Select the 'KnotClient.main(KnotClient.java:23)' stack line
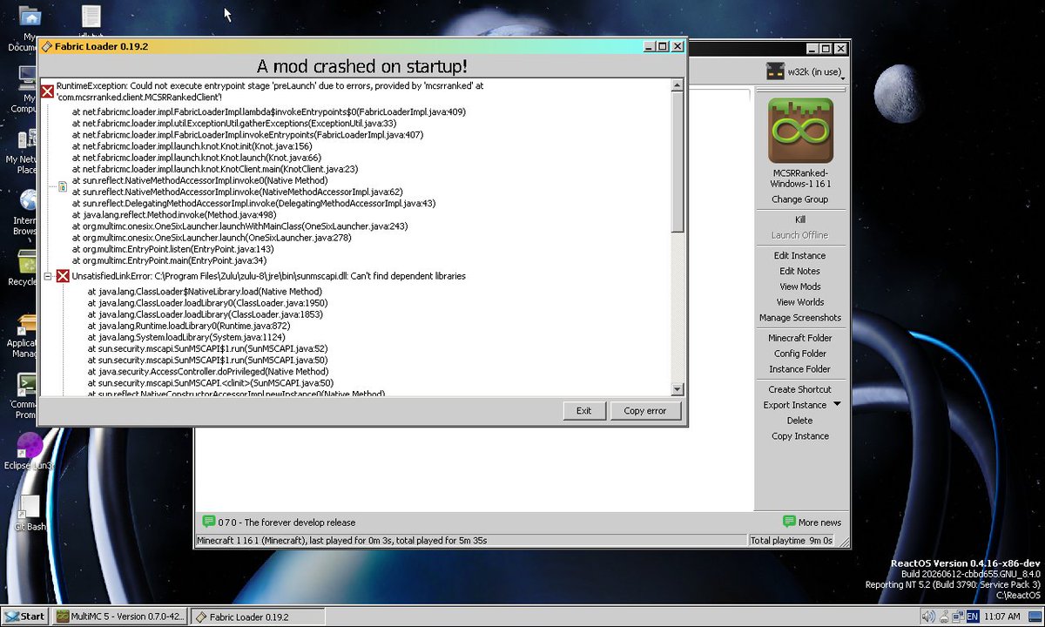The height and width of the screenshot is (627, 1045). [x=215, y=169]
